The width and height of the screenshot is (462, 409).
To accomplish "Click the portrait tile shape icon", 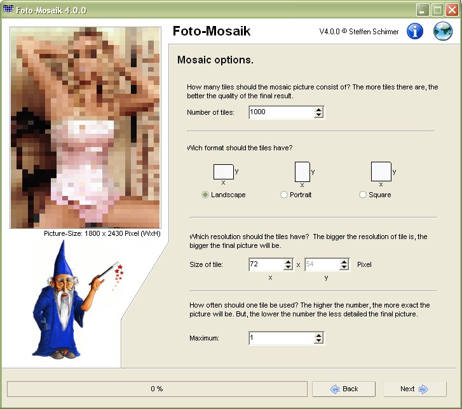I will pos(302,172).
